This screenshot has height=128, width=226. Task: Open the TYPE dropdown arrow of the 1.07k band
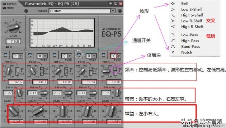tap(70, 56)
